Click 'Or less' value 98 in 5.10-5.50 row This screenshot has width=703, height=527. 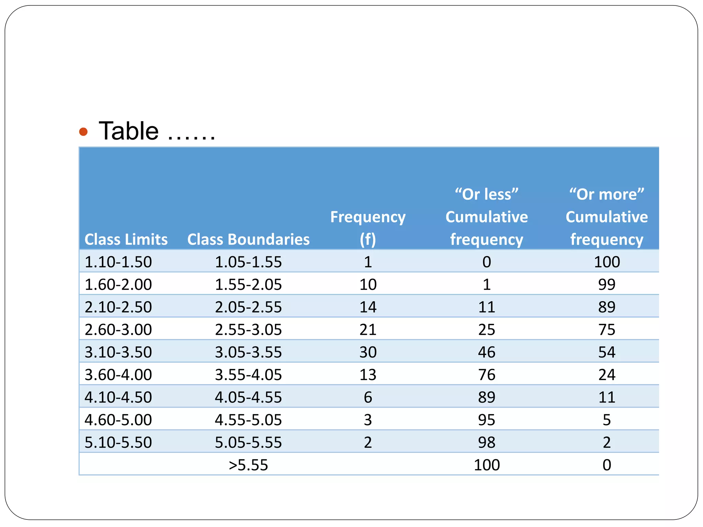(x=487, y=443)
